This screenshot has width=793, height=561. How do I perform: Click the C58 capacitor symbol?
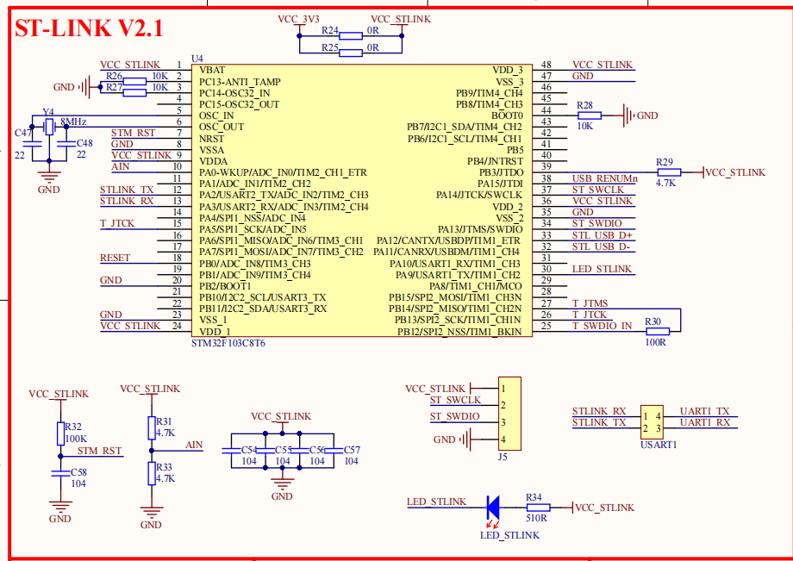(60, 474)
